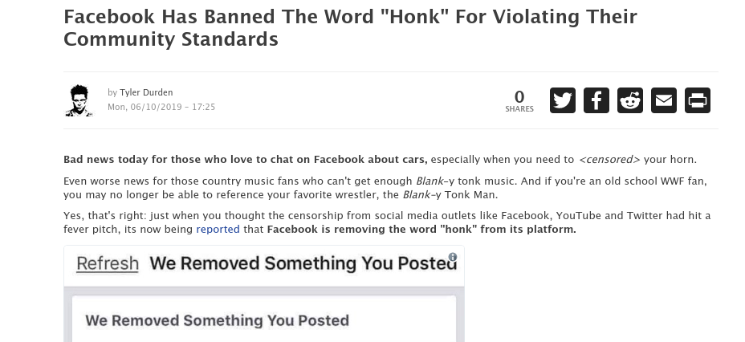Follow the "reported" hyperlink
Image resolution: width=745 pixels, height=342 pixels.
[218, 229]
